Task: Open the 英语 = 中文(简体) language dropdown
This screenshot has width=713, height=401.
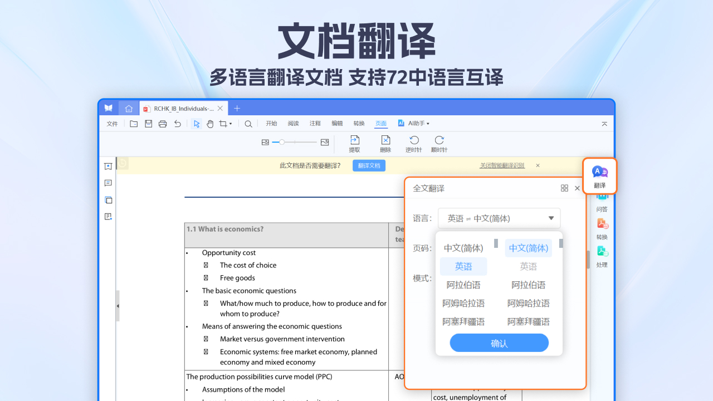Action: click(499, 218)
